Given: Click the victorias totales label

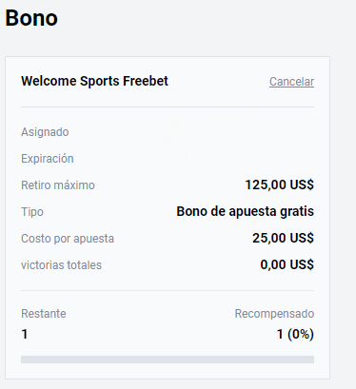Looking at the screenshot, I should click(61, 265).
